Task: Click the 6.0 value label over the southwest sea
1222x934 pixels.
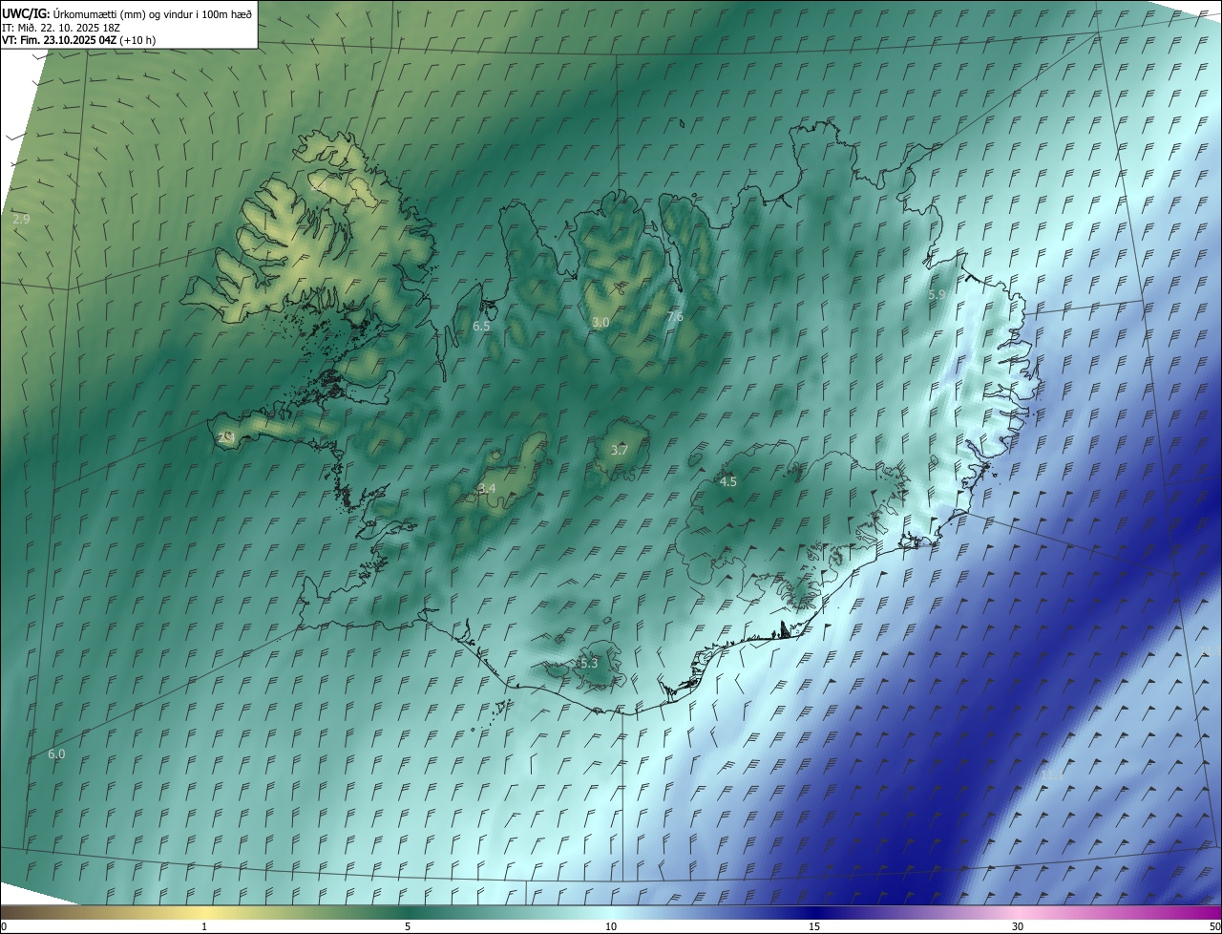Action: click(x=56, y=754)
